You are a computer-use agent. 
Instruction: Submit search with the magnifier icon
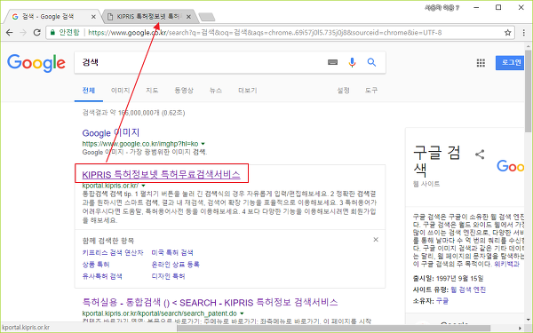(371, 62)
